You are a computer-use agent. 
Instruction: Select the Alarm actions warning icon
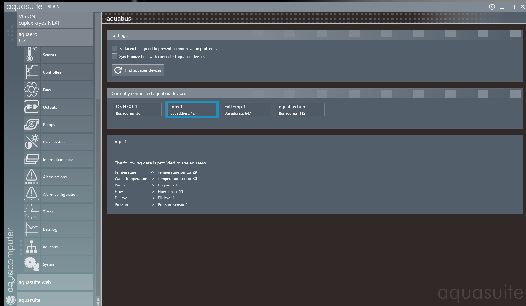[x=31, y=177]
